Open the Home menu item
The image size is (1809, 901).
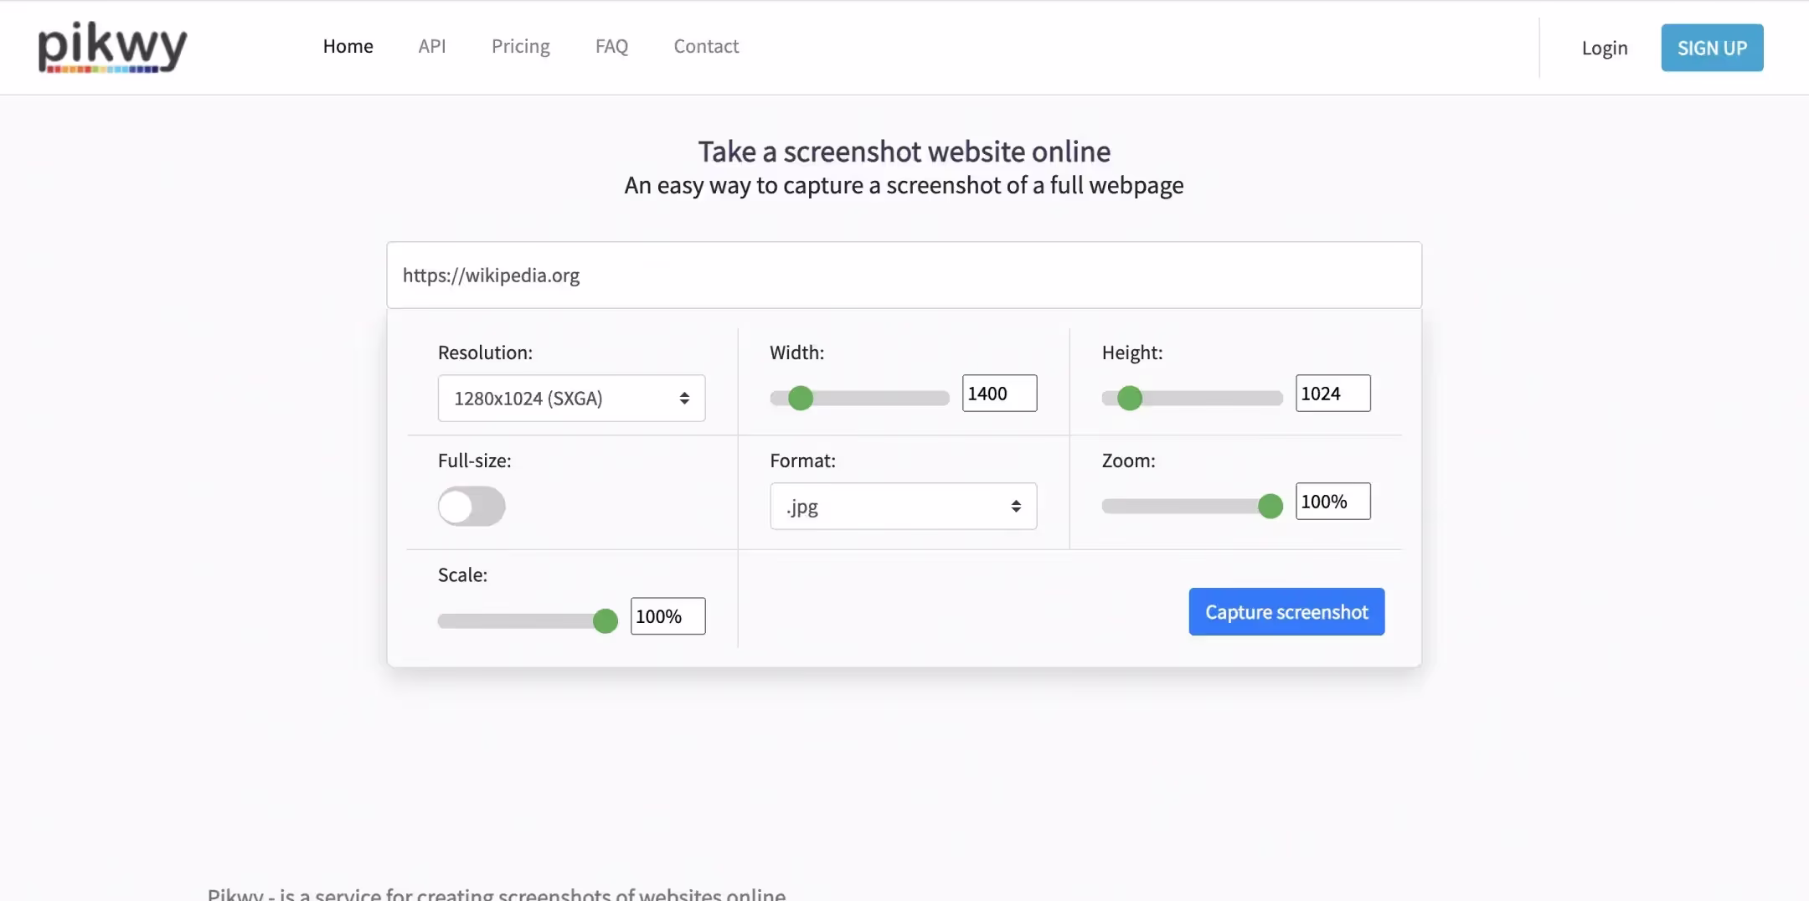tap(348, 46)
